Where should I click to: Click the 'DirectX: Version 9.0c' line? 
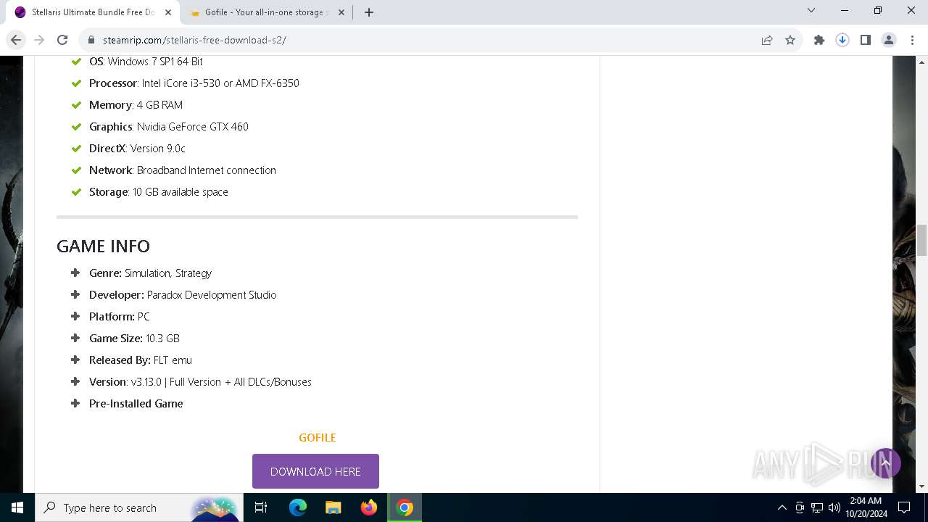click(137, 149)
